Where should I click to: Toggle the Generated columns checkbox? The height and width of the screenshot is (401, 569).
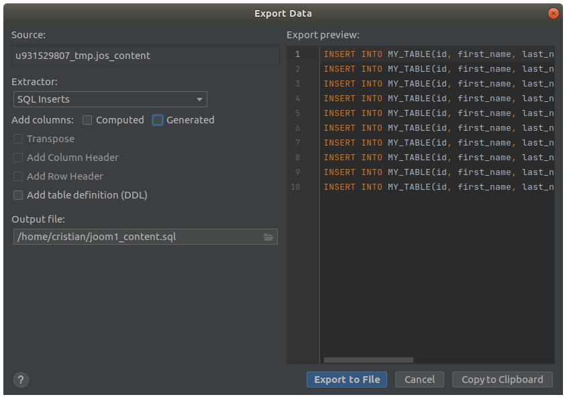pyautogui.click(x=158, y=120)
